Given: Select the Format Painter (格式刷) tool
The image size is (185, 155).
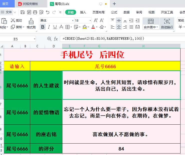Looking at the screenshot, I should point(31,23).
